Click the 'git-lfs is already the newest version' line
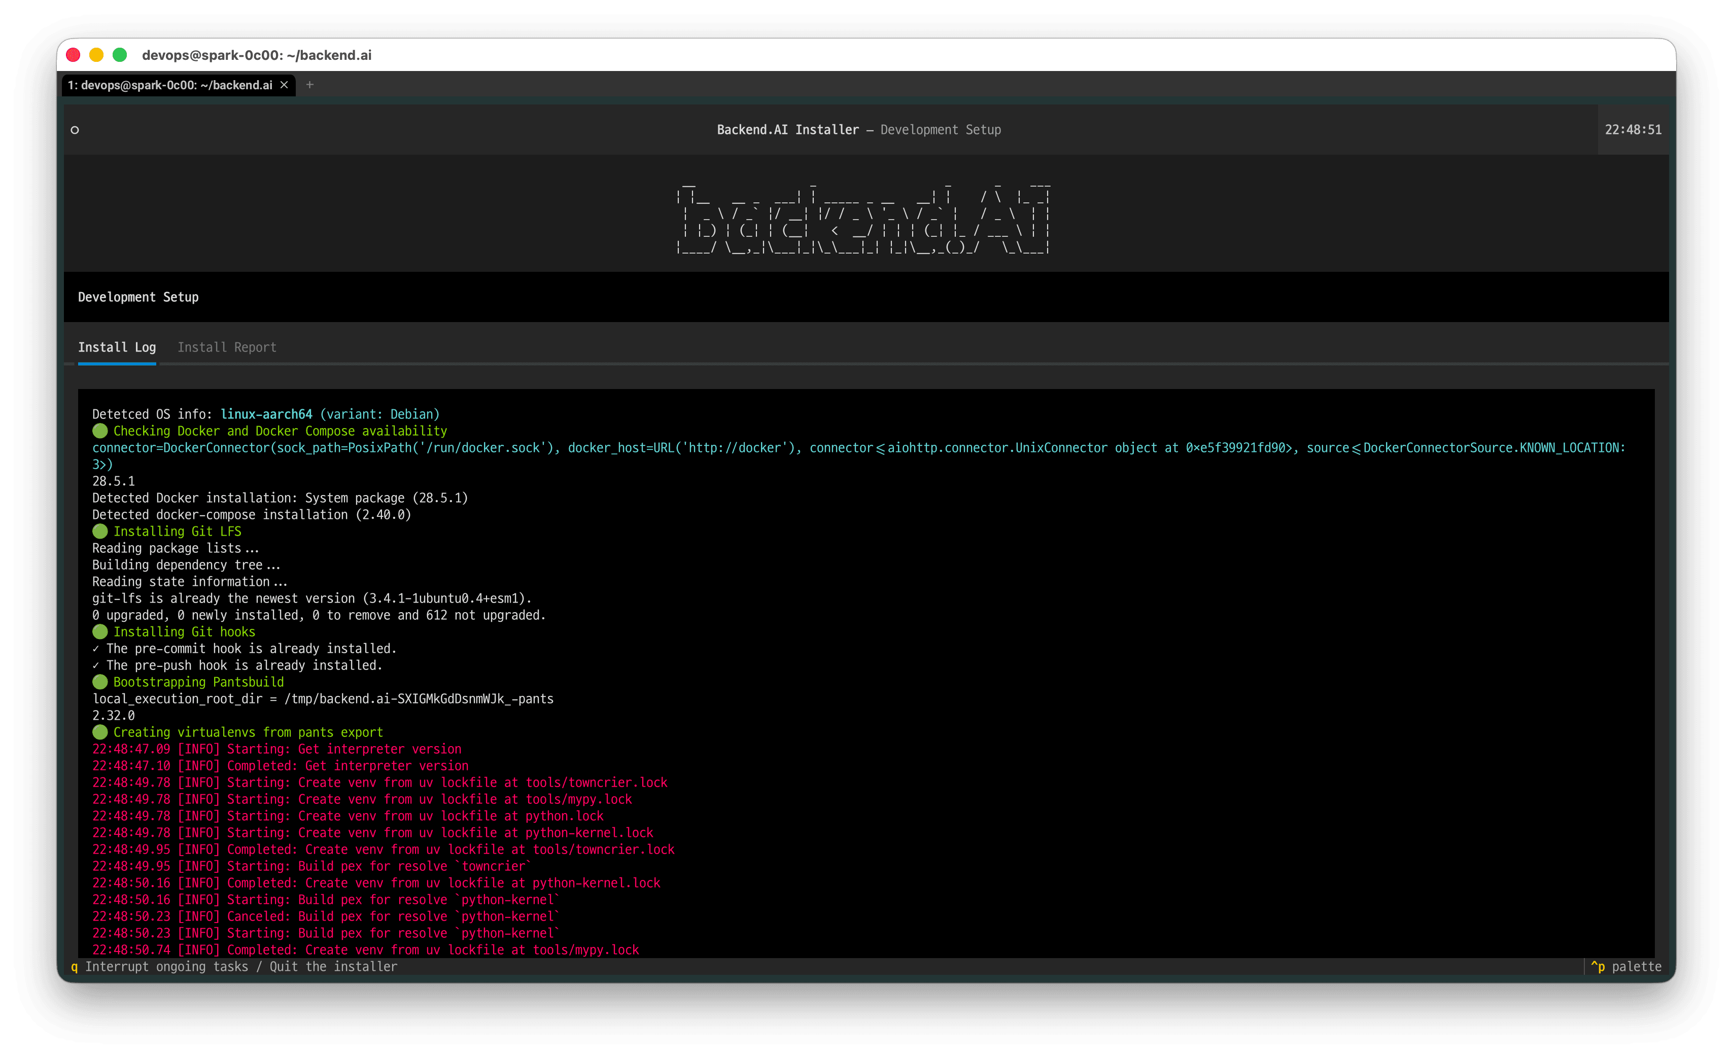 pyautogui.click(x=311, y=598)
